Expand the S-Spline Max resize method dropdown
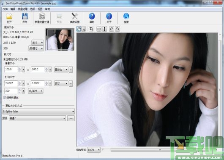Viewport: 224px width, 160px height. (x=38, y=112)
